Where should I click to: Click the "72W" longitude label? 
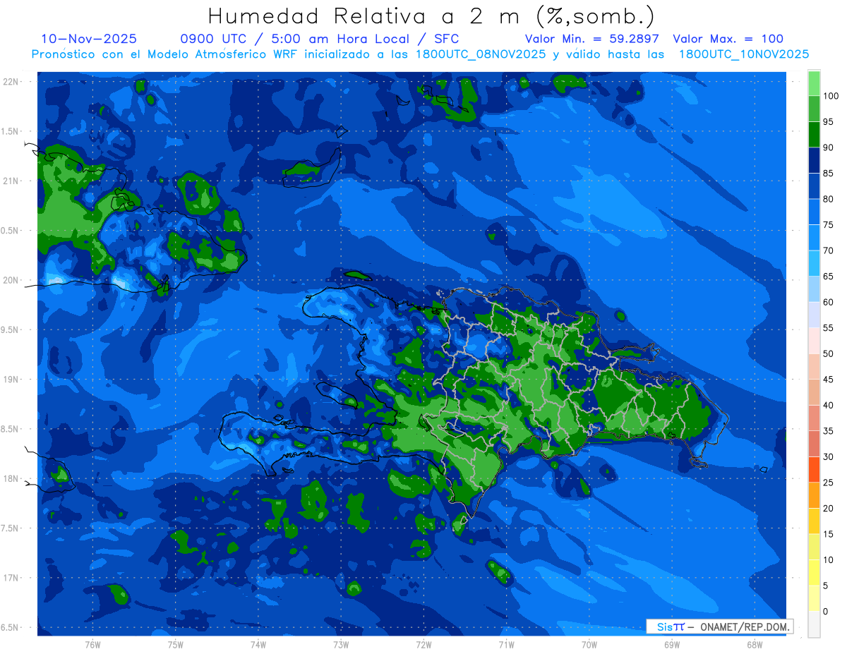point(423,644)
